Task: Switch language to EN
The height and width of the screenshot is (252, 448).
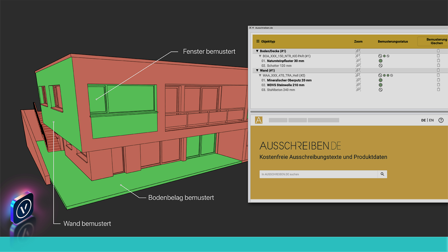Action: click(431, 120)
